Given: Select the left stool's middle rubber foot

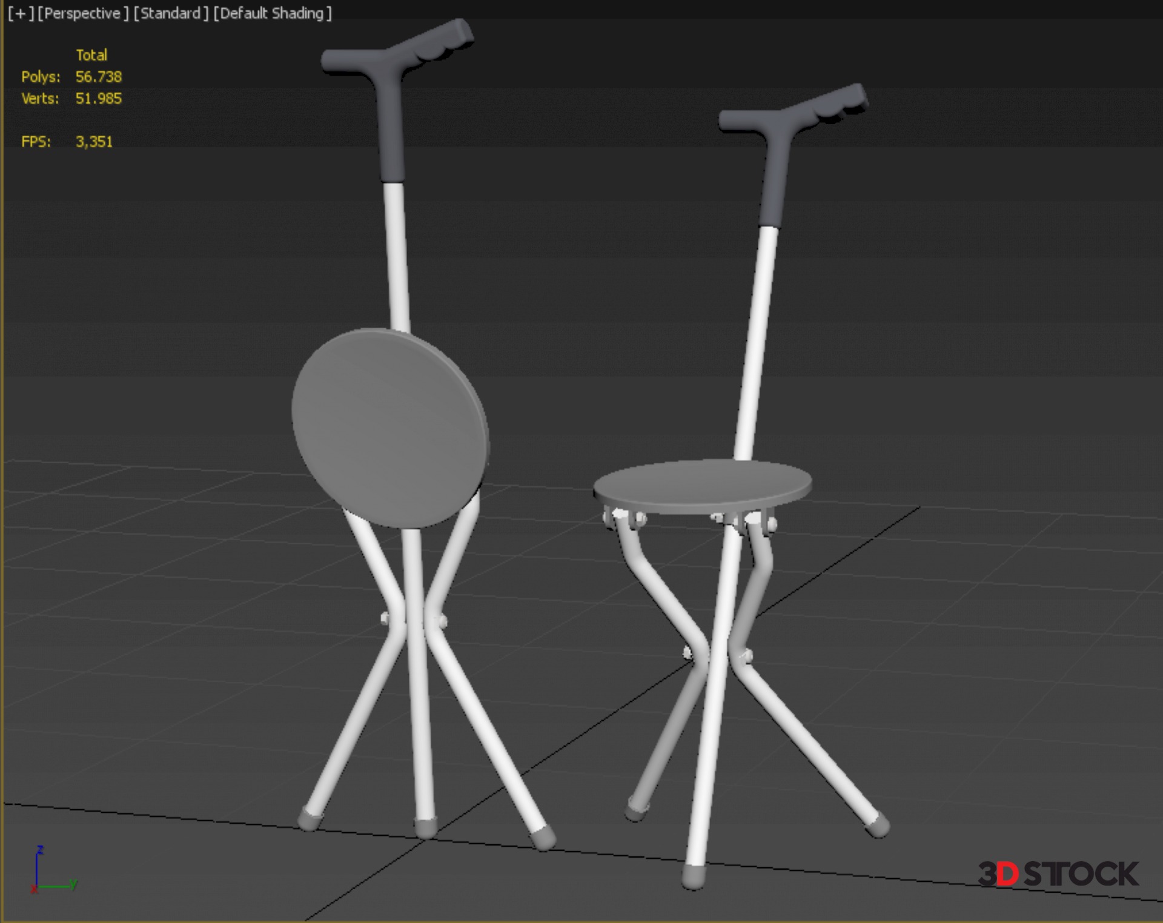Looking at the screenshot, I should pos(426,828).
